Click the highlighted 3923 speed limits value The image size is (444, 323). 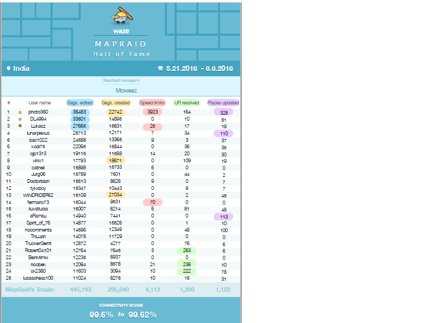152,112
